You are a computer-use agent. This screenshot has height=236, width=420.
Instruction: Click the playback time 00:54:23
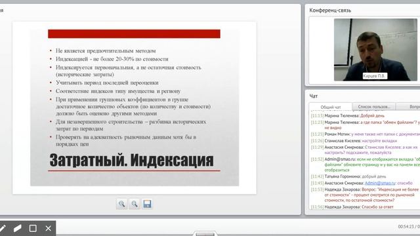point(406,227)
